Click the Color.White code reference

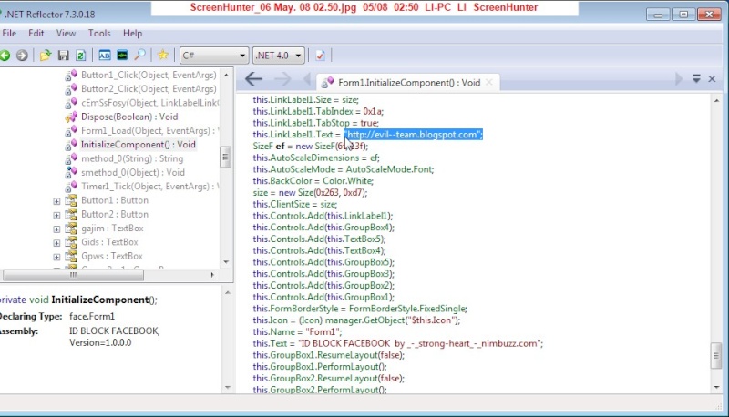(x=348, y=181)
